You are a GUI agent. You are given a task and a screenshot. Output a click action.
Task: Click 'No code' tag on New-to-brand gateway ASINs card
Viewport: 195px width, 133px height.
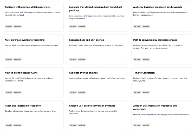(9, 92)
